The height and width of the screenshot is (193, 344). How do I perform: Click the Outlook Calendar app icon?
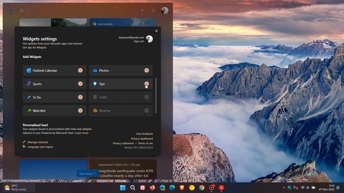(x=28, y=70)
